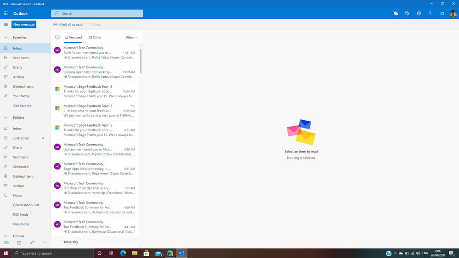The height and width of the screenshot is (258, 459).
Task: Click Mark all as read
Action: point(68,25)
